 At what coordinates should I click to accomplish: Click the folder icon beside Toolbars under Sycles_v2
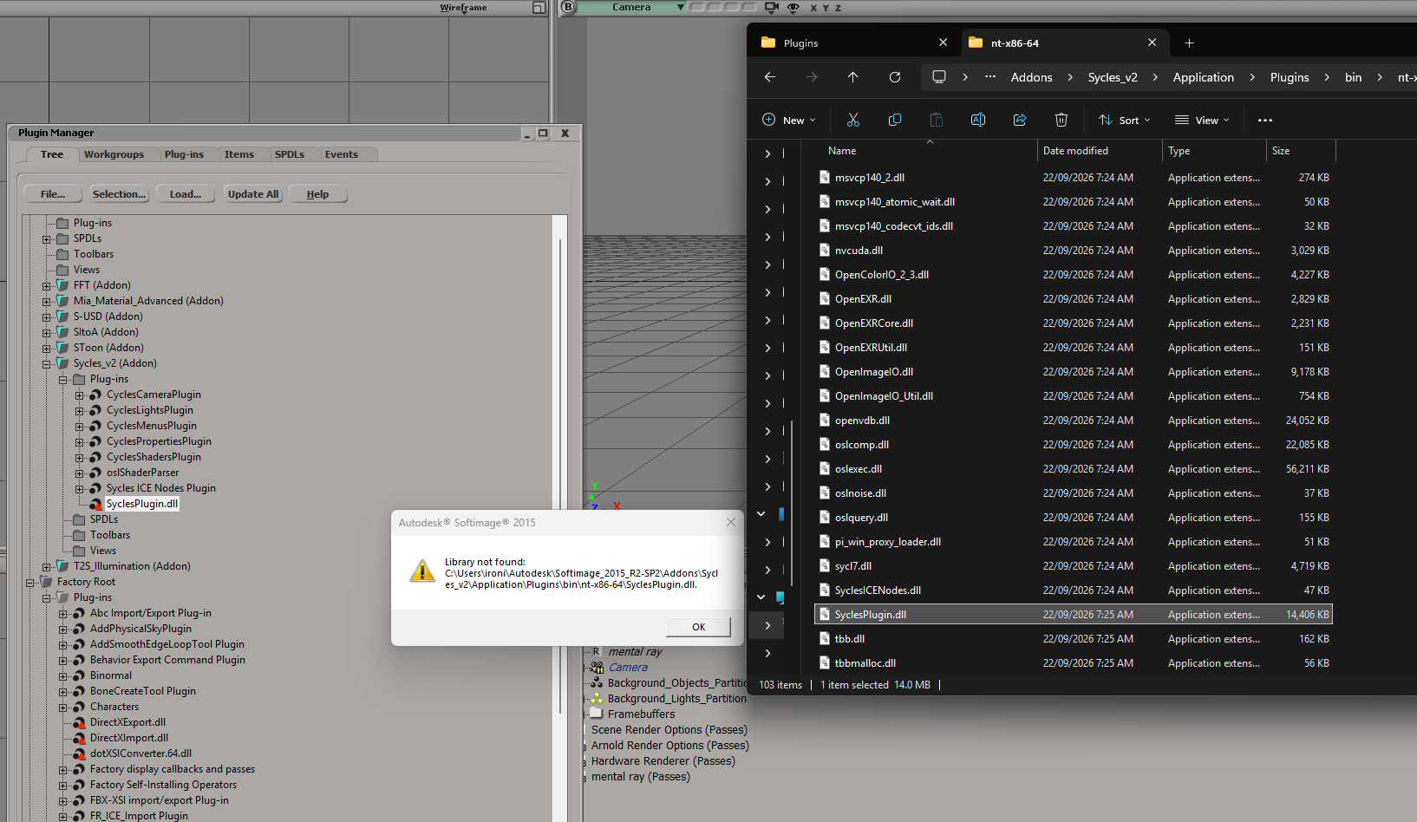pos(79,535)
